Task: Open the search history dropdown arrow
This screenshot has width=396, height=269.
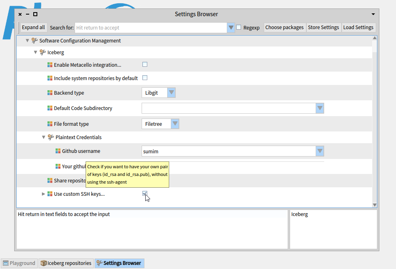Action: pos(231,28)
